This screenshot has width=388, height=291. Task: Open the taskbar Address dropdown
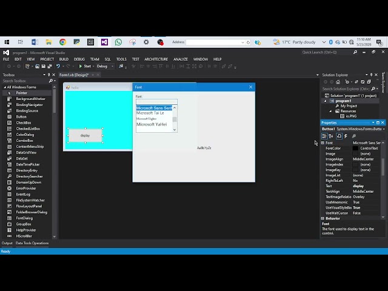point(242,42)
